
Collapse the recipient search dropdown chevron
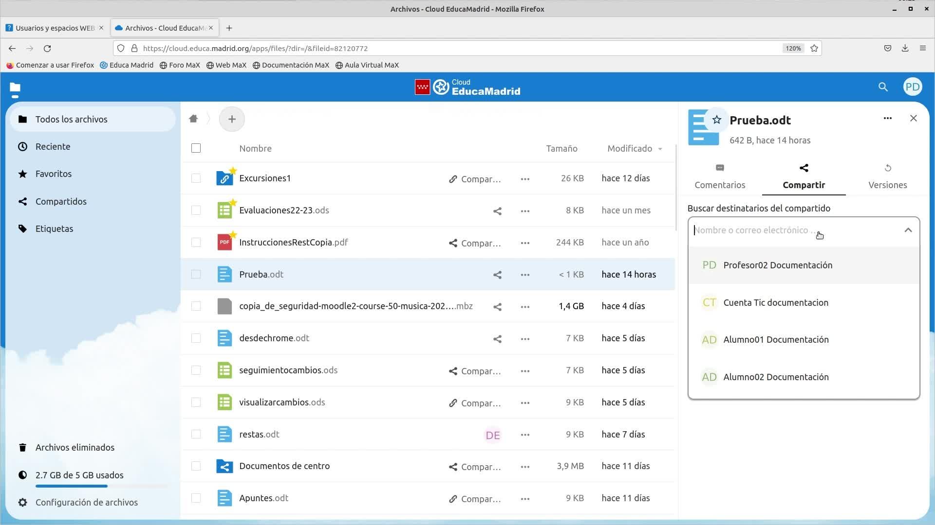(908, 230)
